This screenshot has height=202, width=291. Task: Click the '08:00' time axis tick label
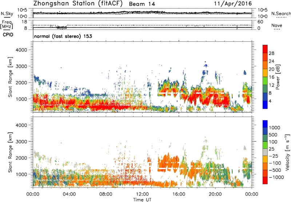(106, 194)
